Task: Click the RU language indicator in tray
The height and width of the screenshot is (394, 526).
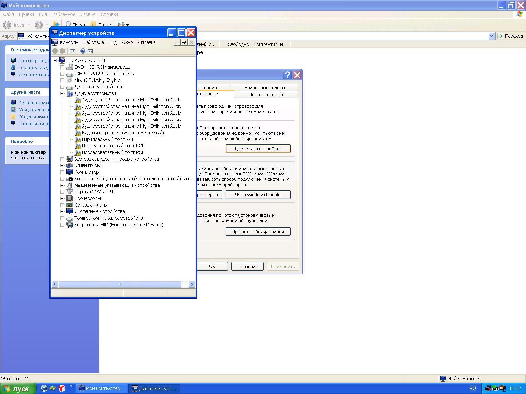Action: click(x=473, y=388)
